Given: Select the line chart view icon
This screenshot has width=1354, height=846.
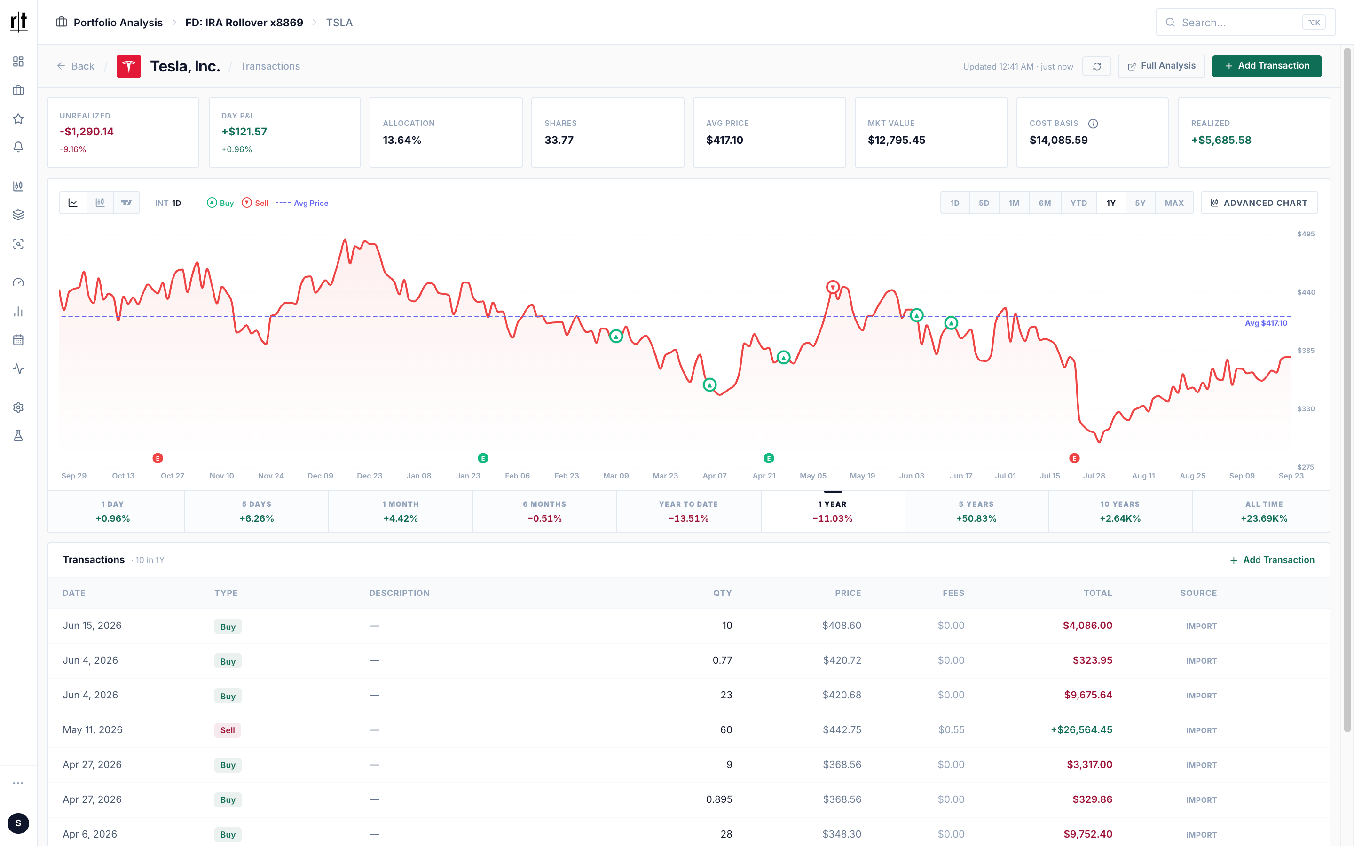Looking at the screenshot, I should (73, 203).
